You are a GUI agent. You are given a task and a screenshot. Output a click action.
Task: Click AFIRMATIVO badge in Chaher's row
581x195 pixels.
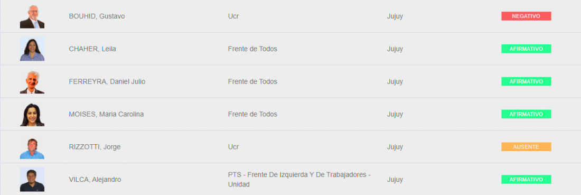coord(526,49)
